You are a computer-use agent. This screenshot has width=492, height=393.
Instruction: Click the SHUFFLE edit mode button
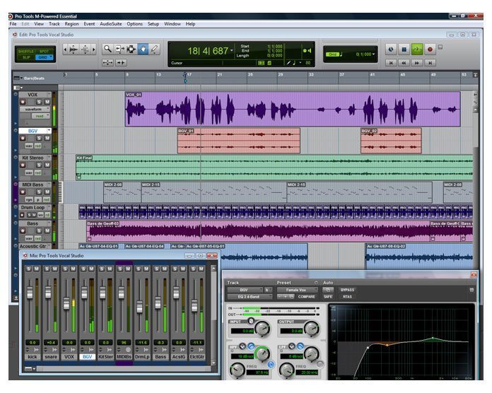coord(25,51)
